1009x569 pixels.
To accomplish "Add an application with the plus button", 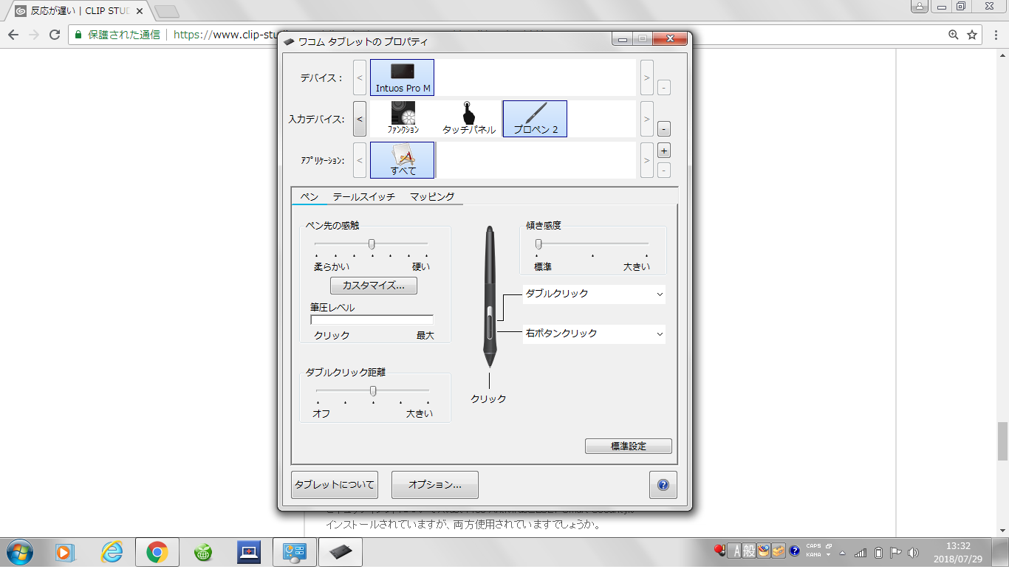I will 663,150.
